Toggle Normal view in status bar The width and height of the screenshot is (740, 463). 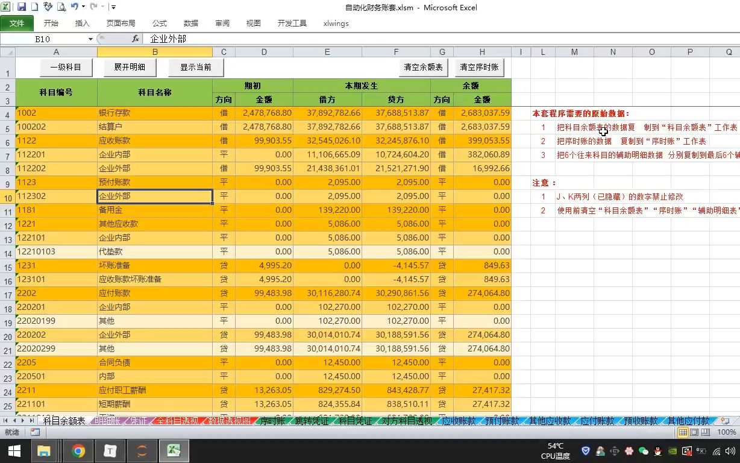pyautogui.click(x=683, y=432)
